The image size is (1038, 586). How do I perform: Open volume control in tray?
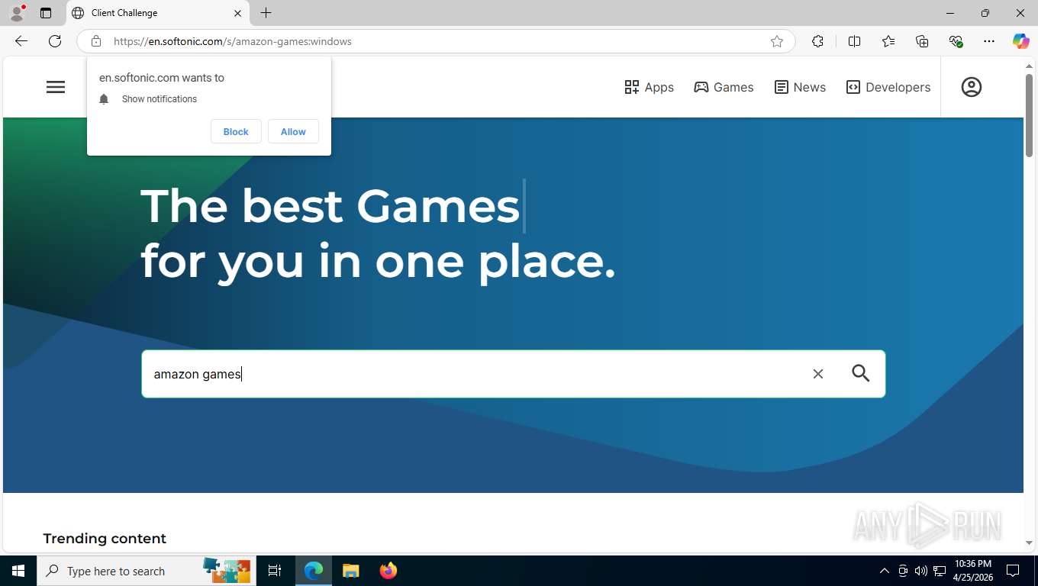(921, 571)
